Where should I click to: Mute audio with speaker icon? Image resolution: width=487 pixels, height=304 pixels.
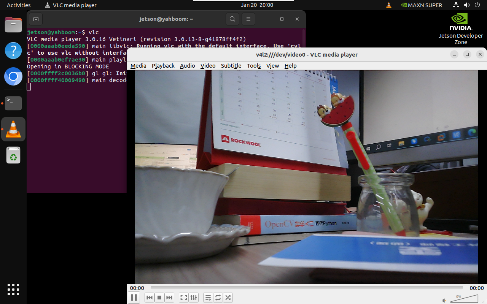444,300
